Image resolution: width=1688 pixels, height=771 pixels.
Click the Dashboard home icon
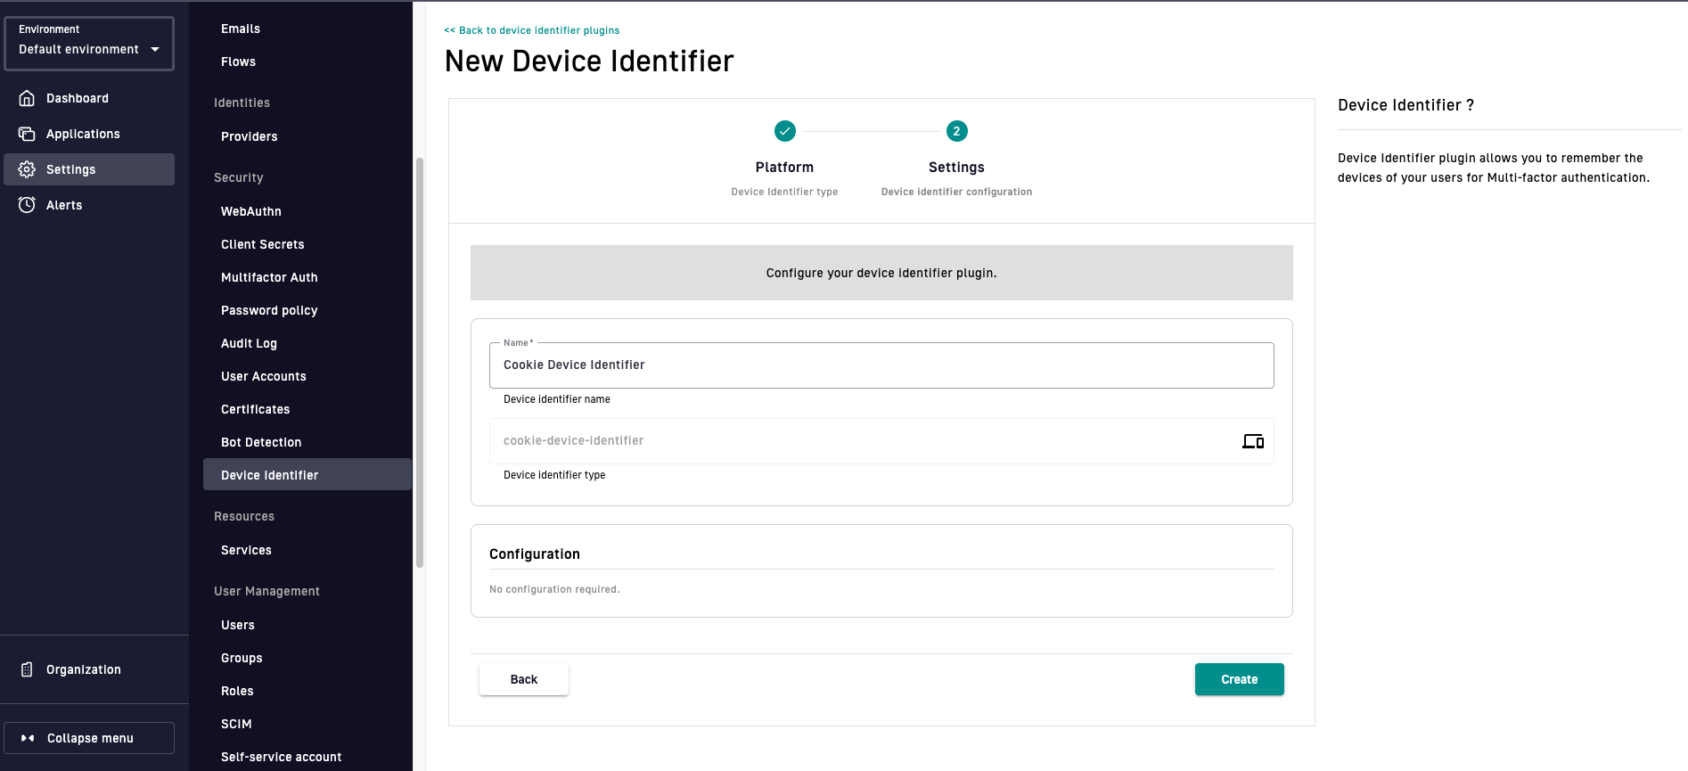coord(27,98)
